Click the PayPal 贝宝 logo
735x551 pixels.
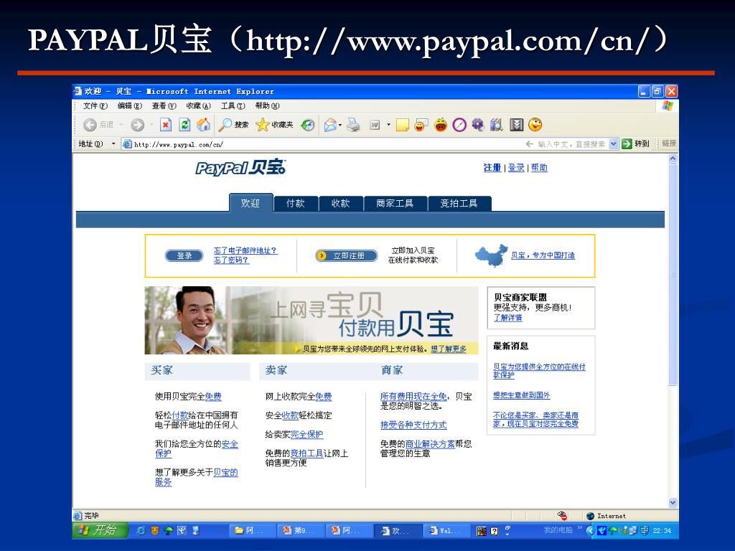[x=240, y=167]
